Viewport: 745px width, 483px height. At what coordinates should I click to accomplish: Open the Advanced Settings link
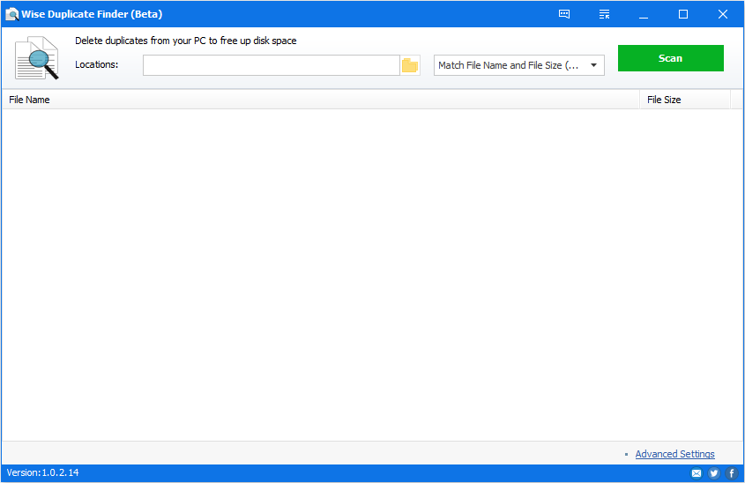tap(674, 454)
